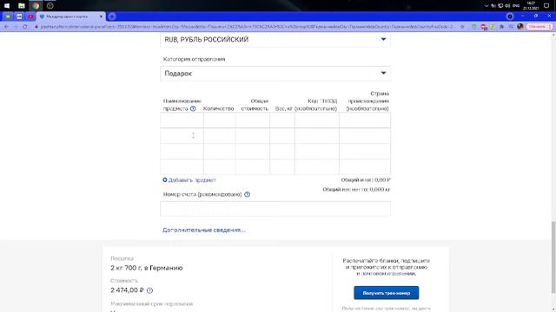Click first row weight Вес, кг cell

click(282, 120)
